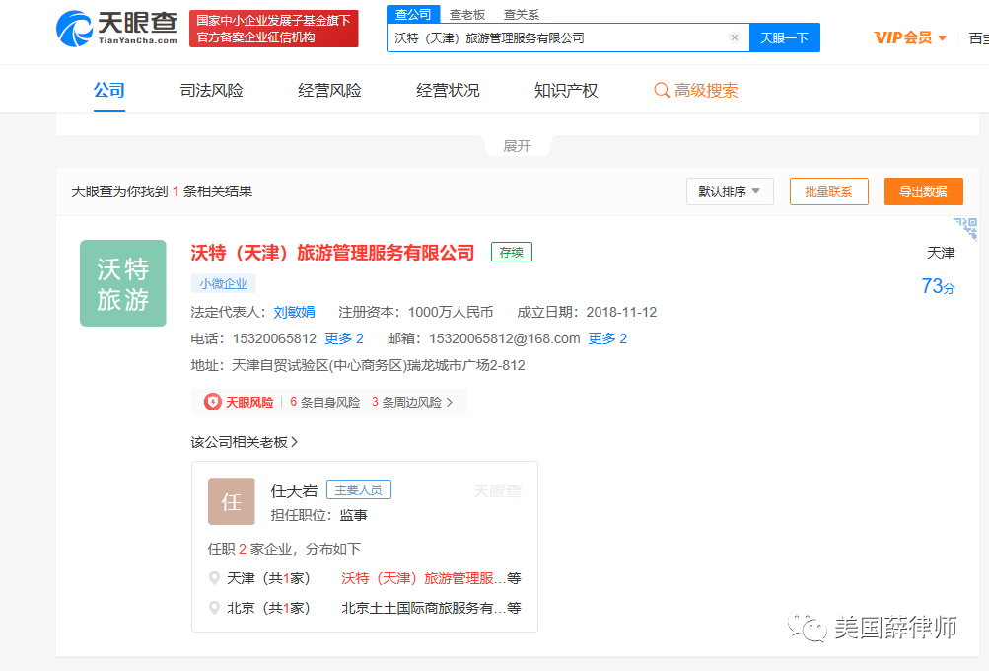
Task: Switch to the 知识产权 tab
Action: point(566,90)
